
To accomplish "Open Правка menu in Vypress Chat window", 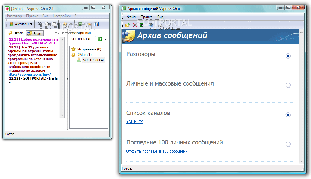I will click(x=32, y=16).
